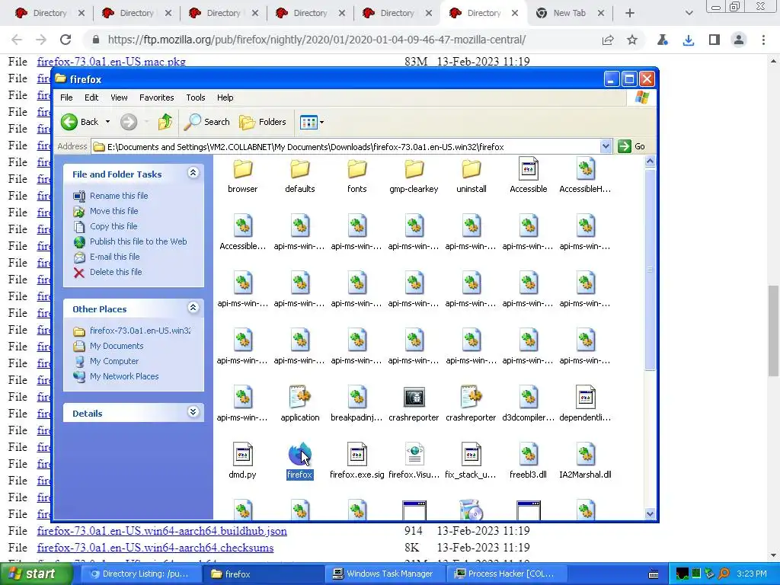Open Chrome three-dot menu

coord(763,40)
